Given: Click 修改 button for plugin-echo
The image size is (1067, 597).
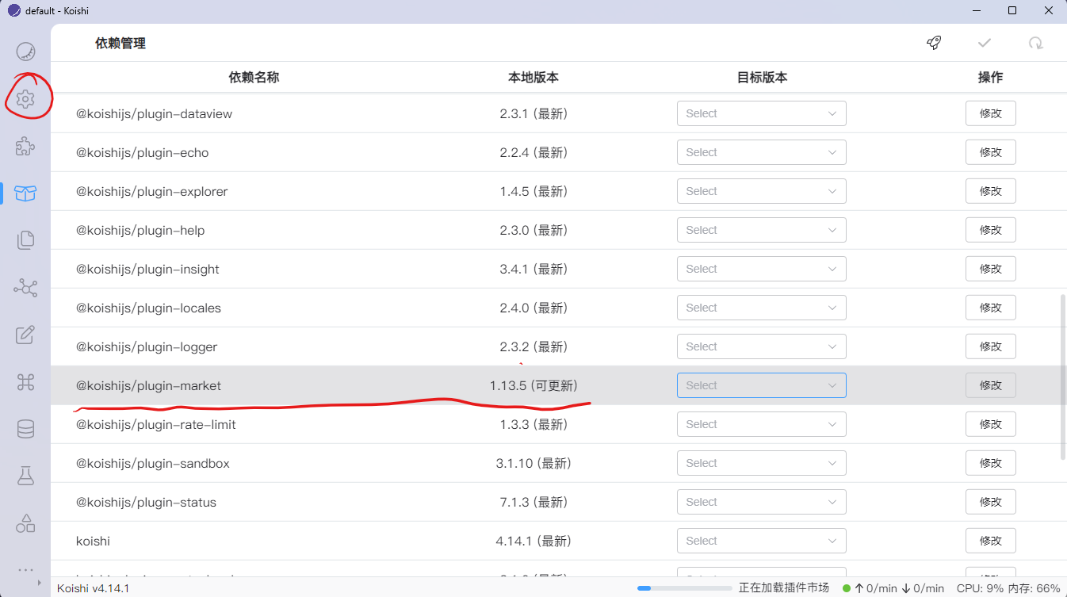Looking at the screenshot, I should point(990,152).
